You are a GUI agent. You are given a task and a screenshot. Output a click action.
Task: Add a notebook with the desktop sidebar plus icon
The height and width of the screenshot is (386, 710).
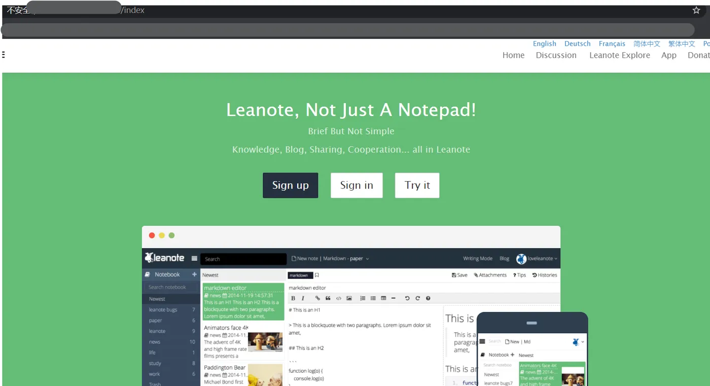[194, 274]
